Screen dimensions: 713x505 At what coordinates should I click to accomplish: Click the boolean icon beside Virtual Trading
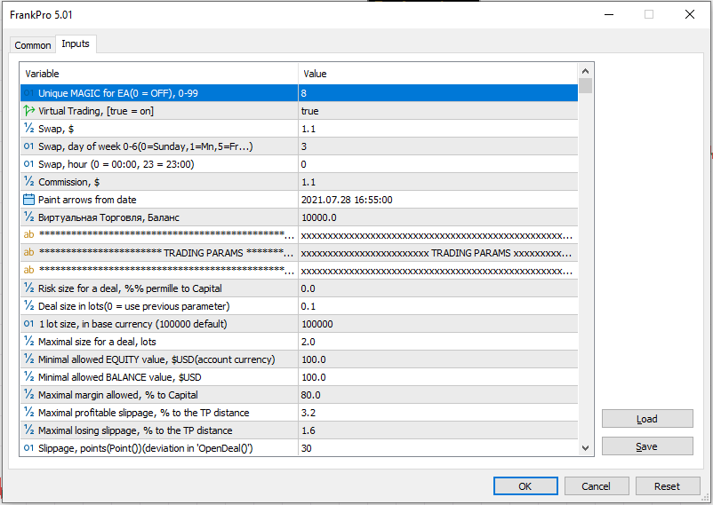coord(28,111)
